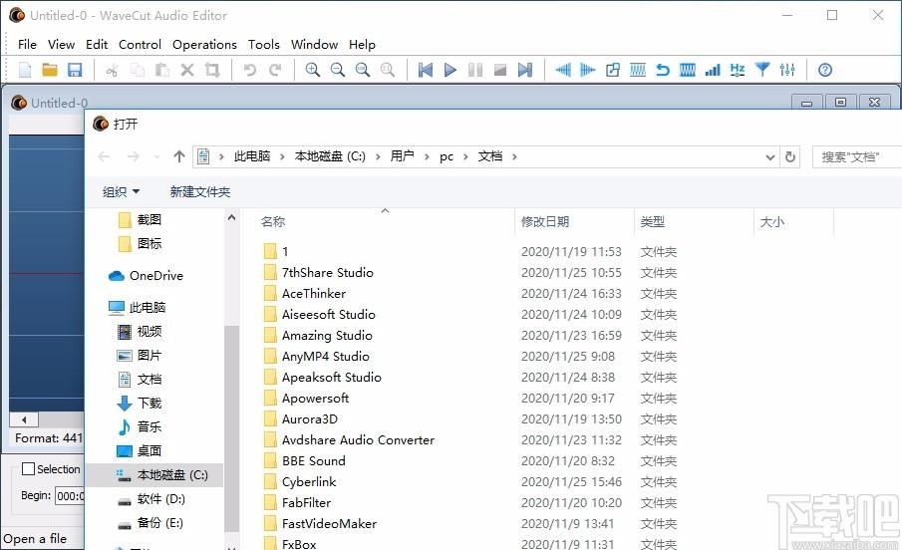The width and height of the screenshot is (902, 550).
Task: Open the View menu
Action: click(x=61, y=44)
